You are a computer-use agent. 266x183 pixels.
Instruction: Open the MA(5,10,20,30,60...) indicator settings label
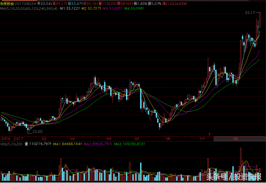[29, 8]
